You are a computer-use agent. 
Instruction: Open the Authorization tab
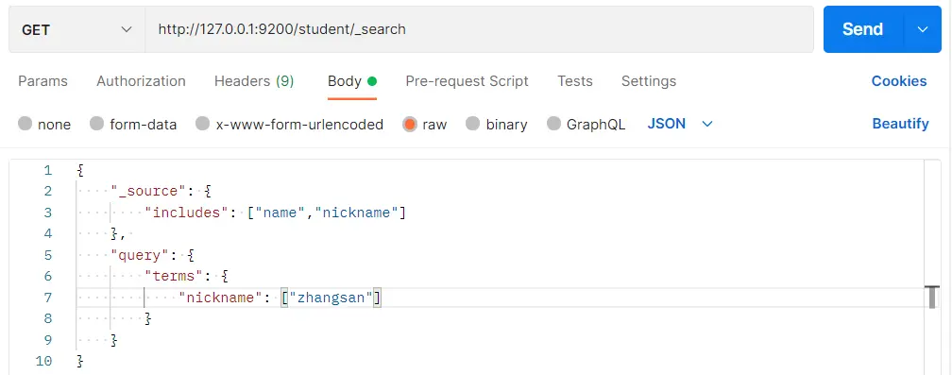141,81
